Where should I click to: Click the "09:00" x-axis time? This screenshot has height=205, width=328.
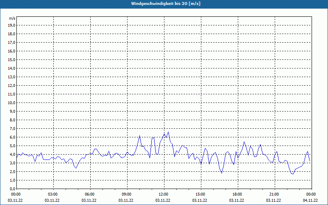[x=127, y=194]
